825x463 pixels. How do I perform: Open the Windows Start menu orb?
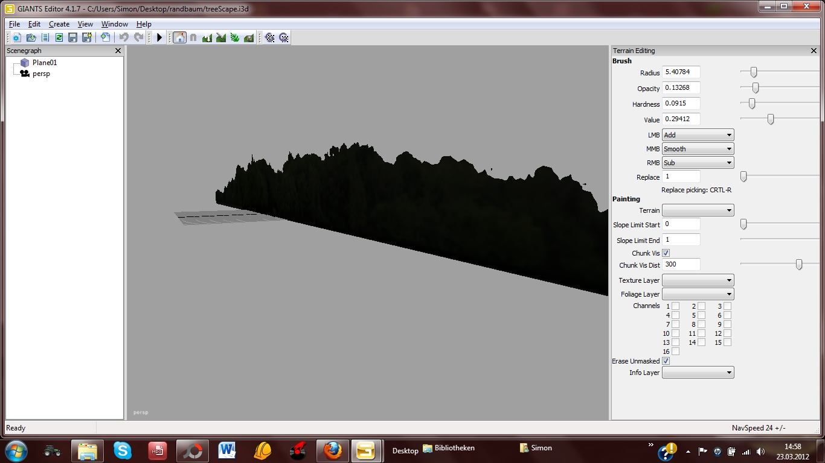pos(15,450)
